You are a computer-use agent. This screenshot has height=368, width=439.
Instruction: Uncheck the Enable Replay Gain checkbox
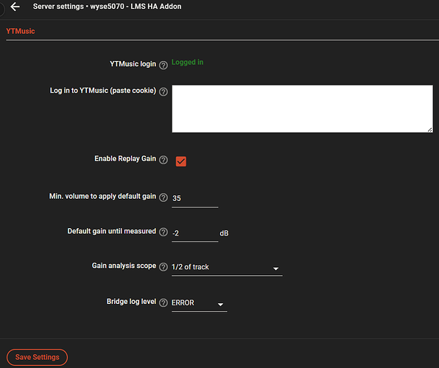[x=181, y=161]
